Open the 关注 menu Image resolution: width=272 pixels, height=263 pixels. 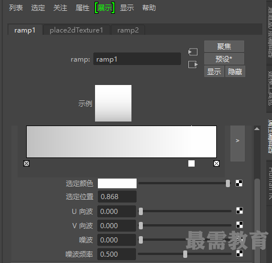[x=60, y=8]
